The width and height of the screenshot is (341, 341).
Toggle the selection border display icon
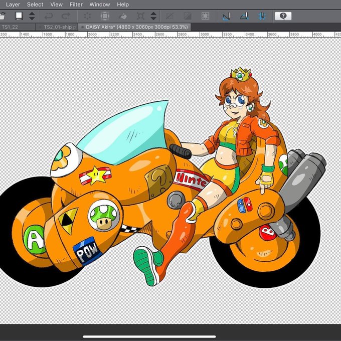(205, 16)
